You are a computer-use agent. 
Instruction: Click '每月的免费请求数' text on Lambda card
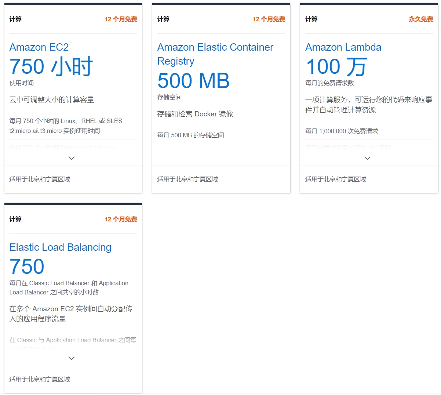(329, 83)
